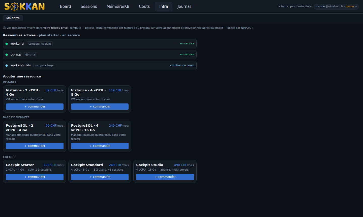Click the compute-large tag

pyautogui.click(x=44, y=66)
